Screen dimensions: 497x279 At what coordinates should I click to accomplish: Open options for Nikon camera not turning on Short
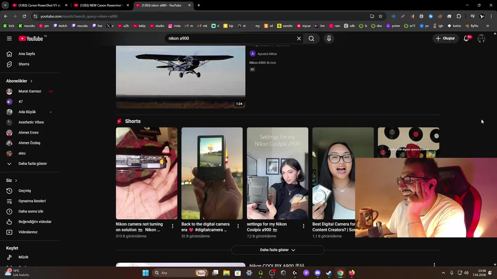click(x=173, y=226)
